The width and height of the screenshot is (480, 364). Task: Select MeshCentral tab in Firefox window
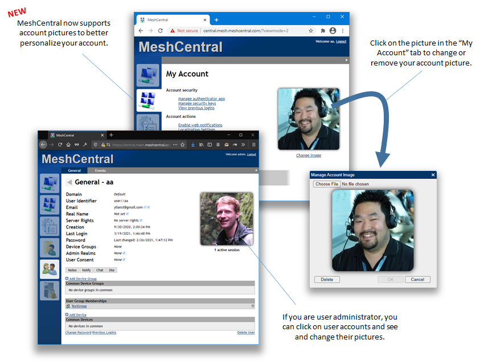[77, 135]
